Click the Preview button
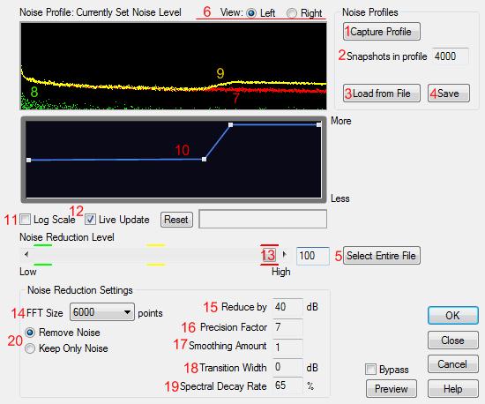 (x=392, y=388)
